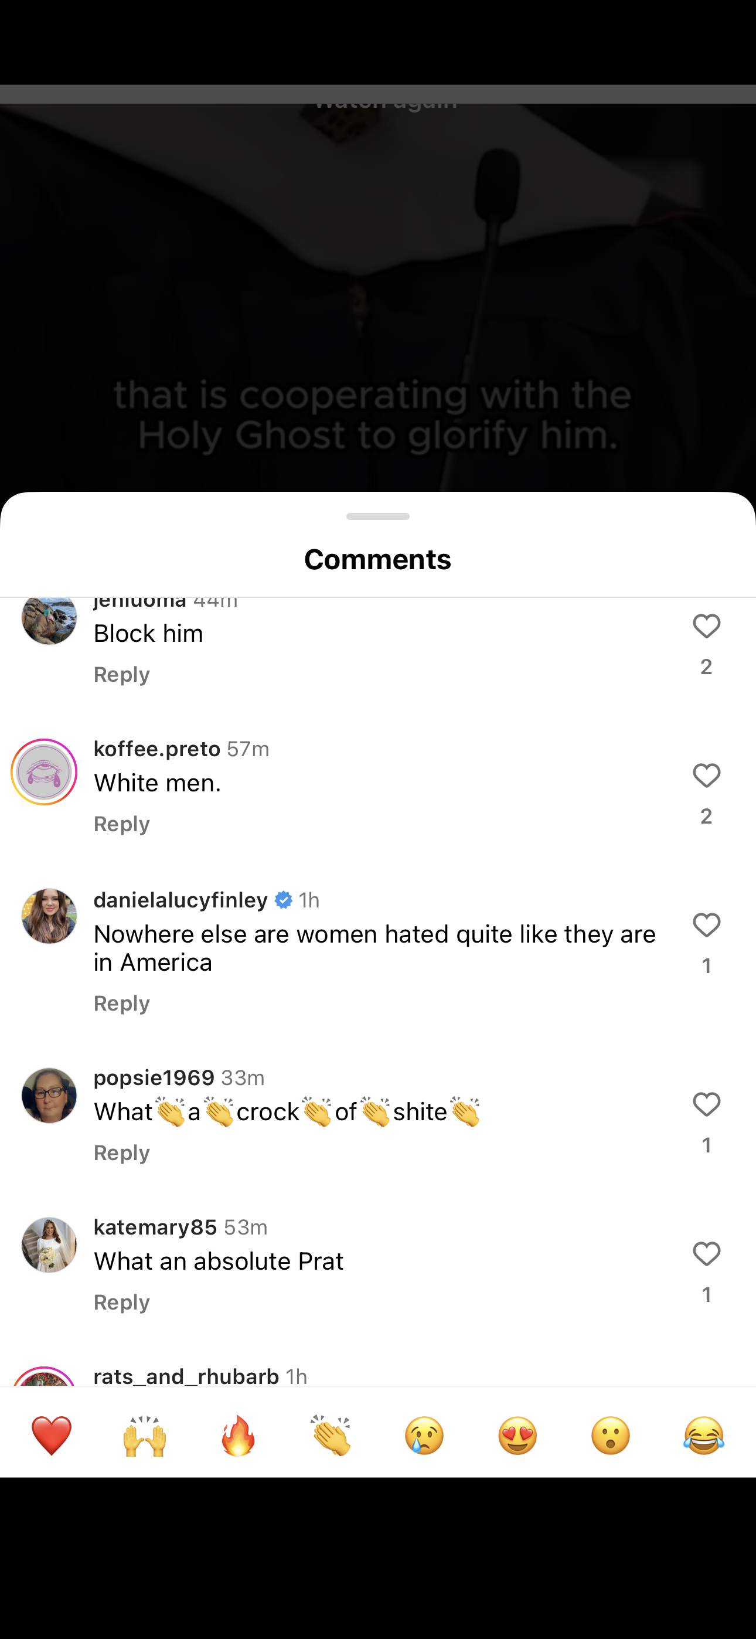Tap the fire emoji reaction

point(238,1436)
